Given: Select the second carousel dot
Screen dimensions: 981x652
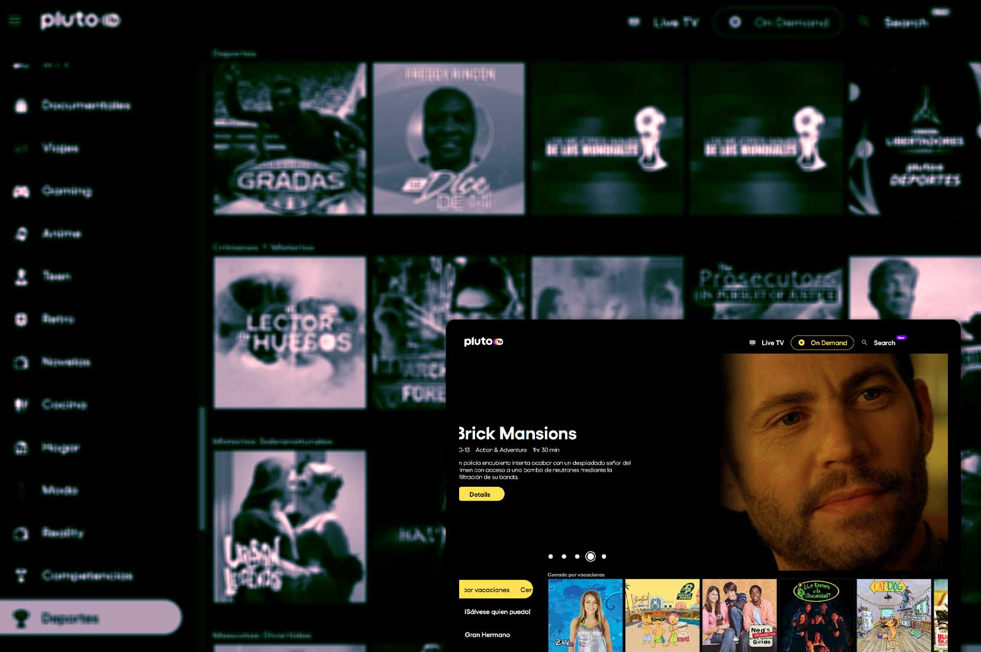Looking at the screenshot, I should [564, 556].
